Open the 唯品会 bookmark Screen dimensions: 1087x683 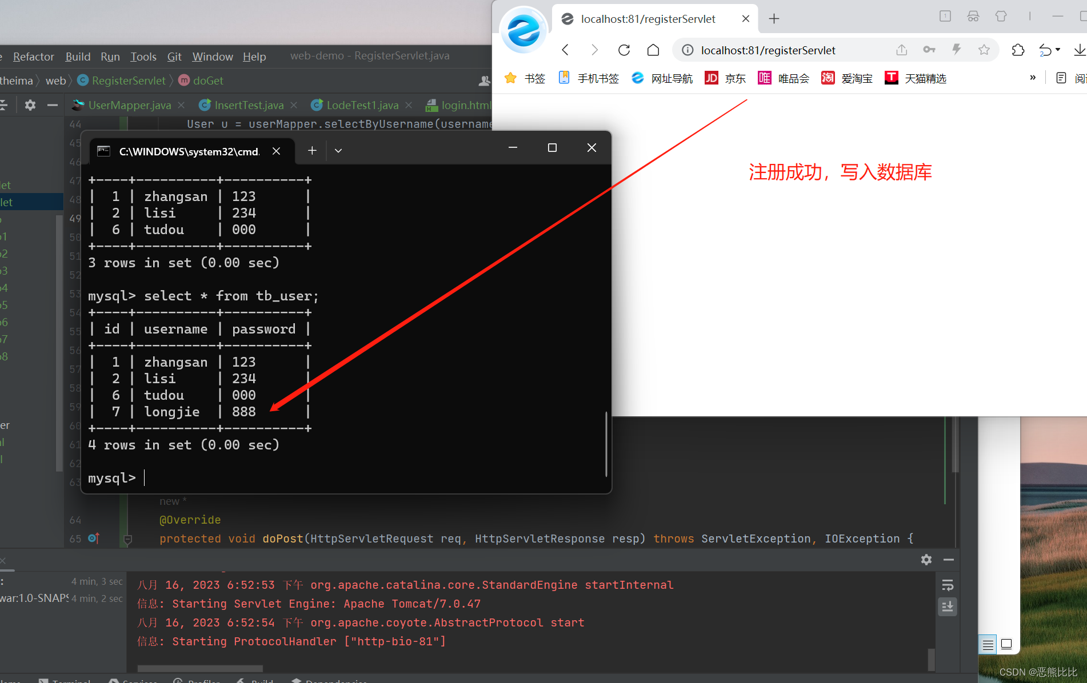click(784, 78)
